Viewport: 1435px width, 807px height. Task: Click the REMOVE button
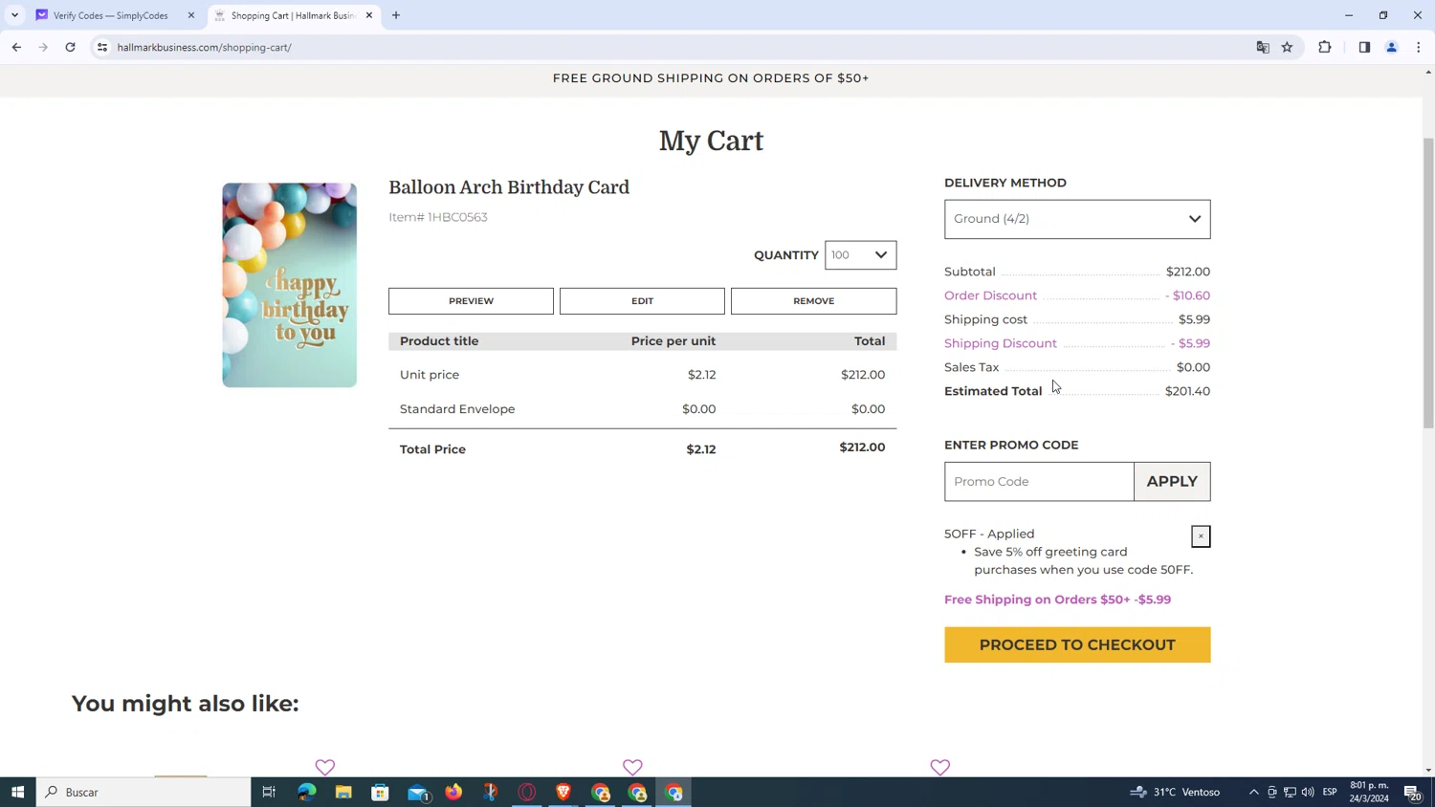point(813,301)
